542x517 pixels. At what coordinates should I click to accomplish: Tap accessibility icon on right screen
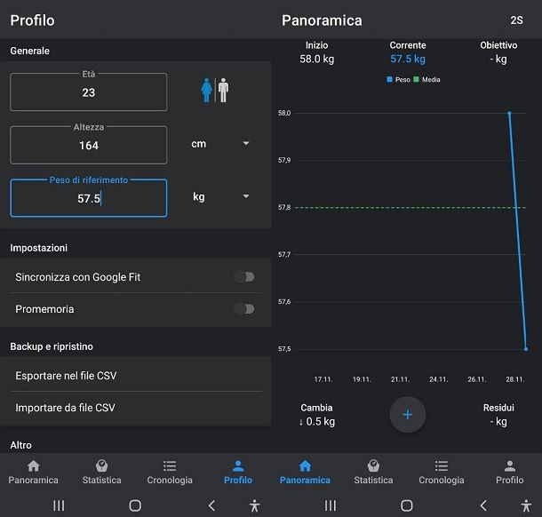tap(526, 505)
